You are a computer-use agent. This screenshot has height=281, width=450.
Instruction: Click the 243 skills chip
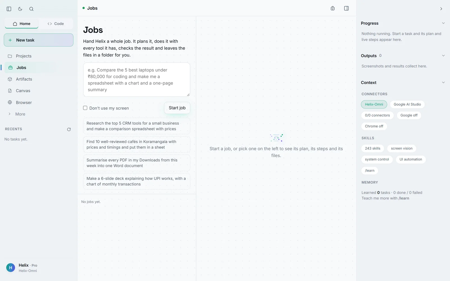[x=372, y=148]
